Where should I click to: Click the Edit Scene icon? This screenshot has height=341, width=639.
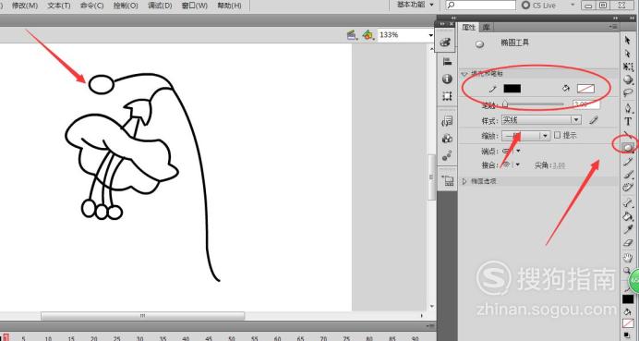(352, 35)
